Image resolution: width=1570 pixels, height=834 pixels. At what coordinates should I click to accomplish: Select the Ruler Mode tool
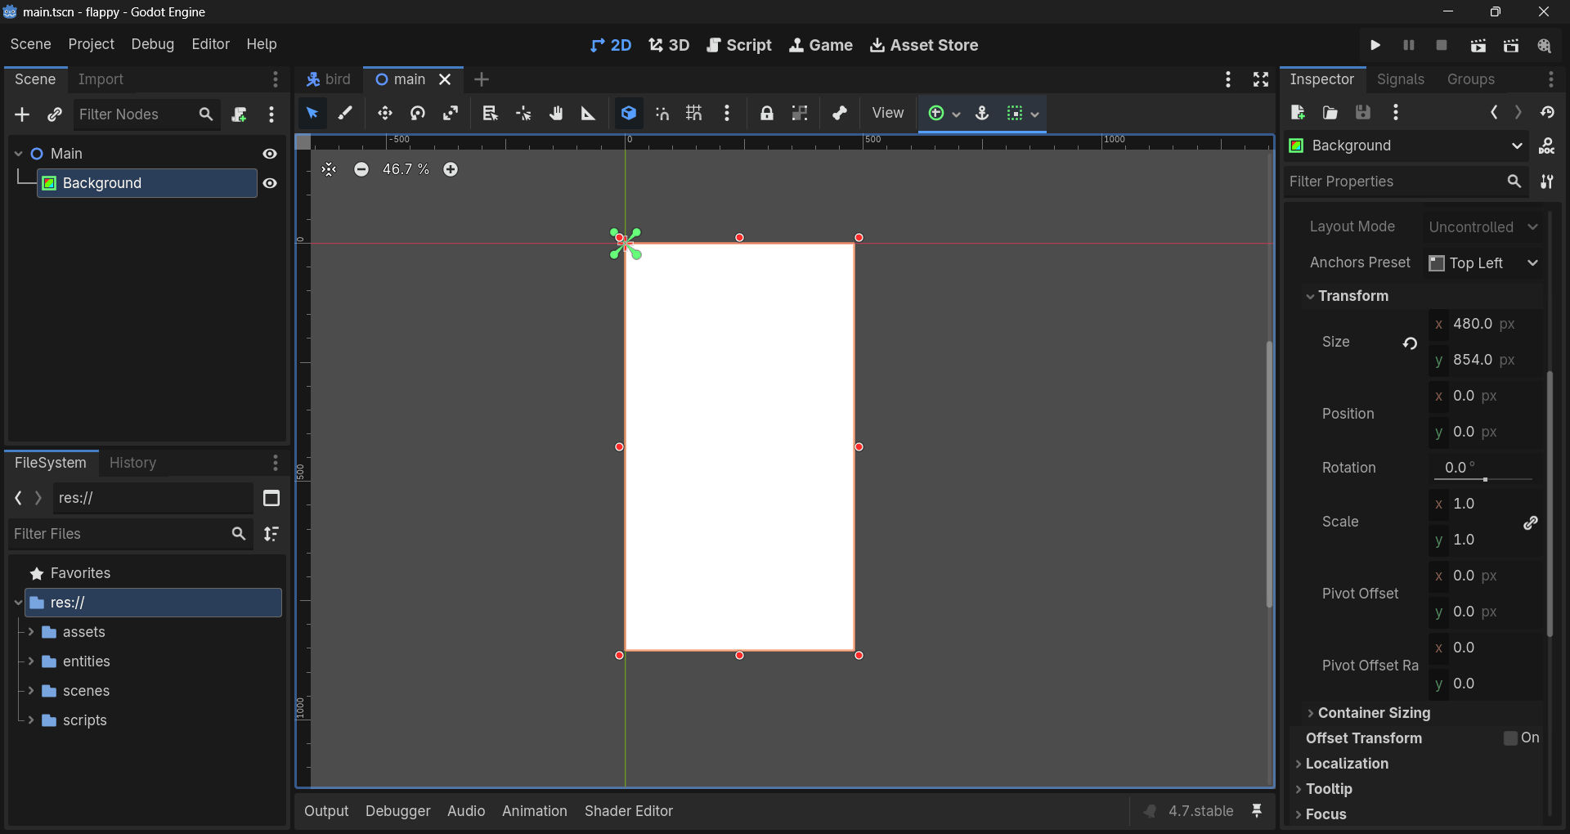589,114
